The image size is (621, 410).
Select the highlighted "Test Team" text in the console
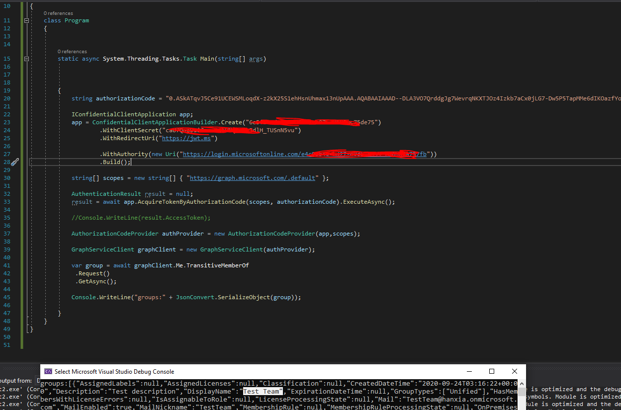262,391
